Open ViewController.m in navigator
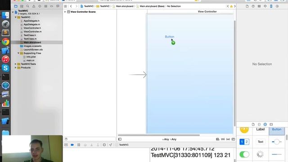Screen dimensions: 288x162 tap(32, 31)
